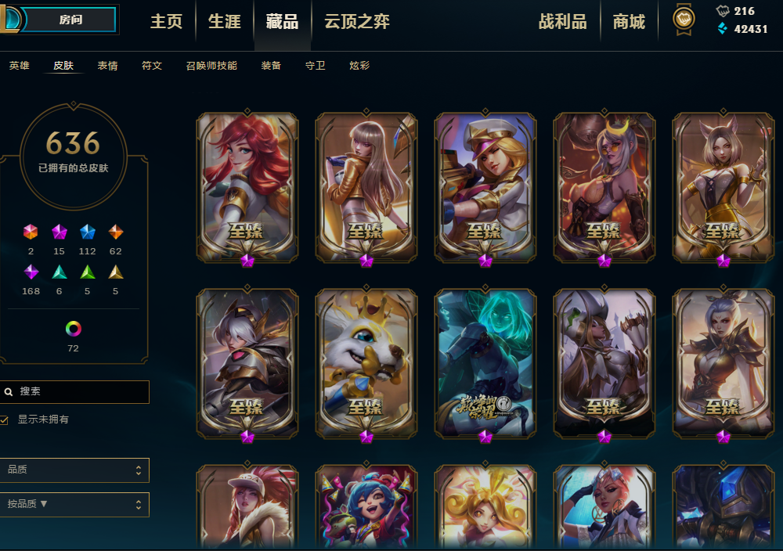Click the rainbow chroma ring icon above 72
Screen dimensions: 783x551
[74, 329]
